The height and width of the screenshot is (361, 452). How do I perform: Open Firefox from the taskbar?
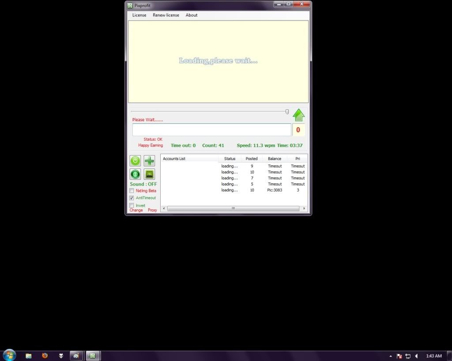coord(45,355)
